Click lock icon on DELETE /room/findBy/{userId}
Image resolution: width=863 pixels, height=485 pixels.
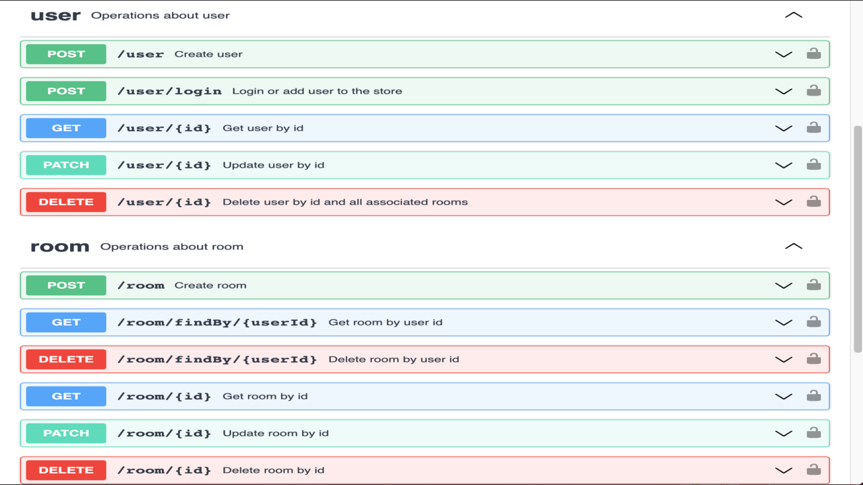[x=814, y=358]
